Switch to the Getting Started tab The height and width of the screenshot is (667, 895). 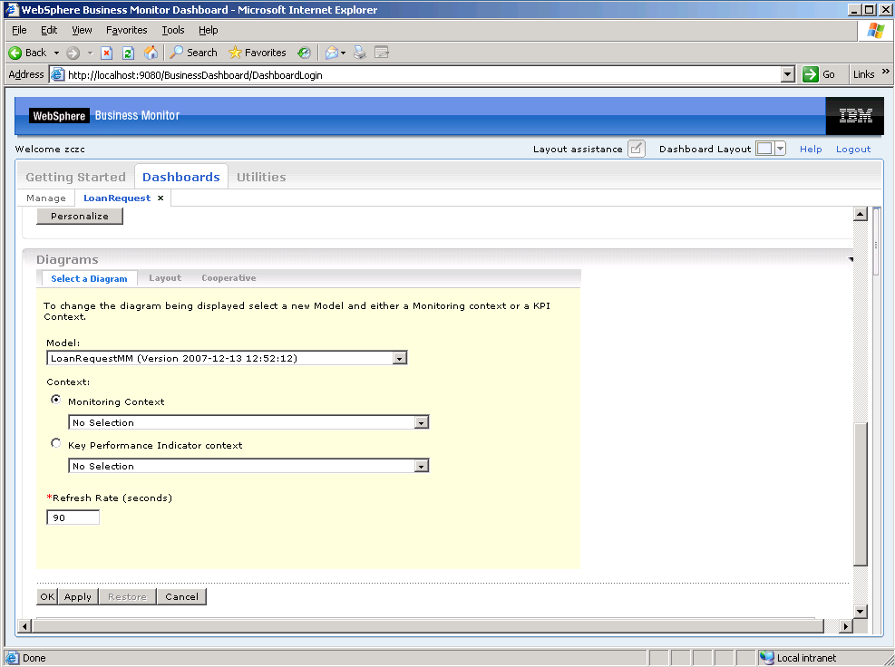[x=75, y=177]
